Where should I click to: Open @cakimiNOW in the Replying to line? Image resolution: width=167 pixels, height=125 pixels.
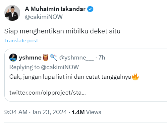pyautogui.click(x=60, y=67)
